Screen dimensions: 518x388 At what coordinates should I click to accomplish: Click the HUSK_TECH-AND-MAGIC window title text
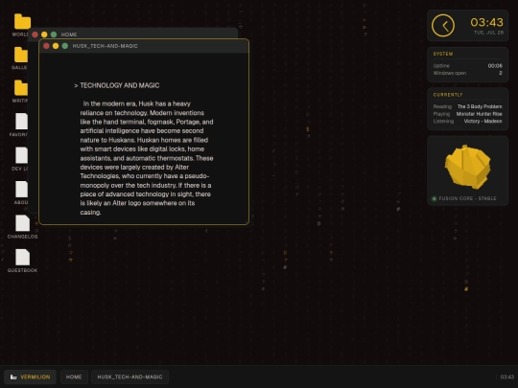(106, 46)
